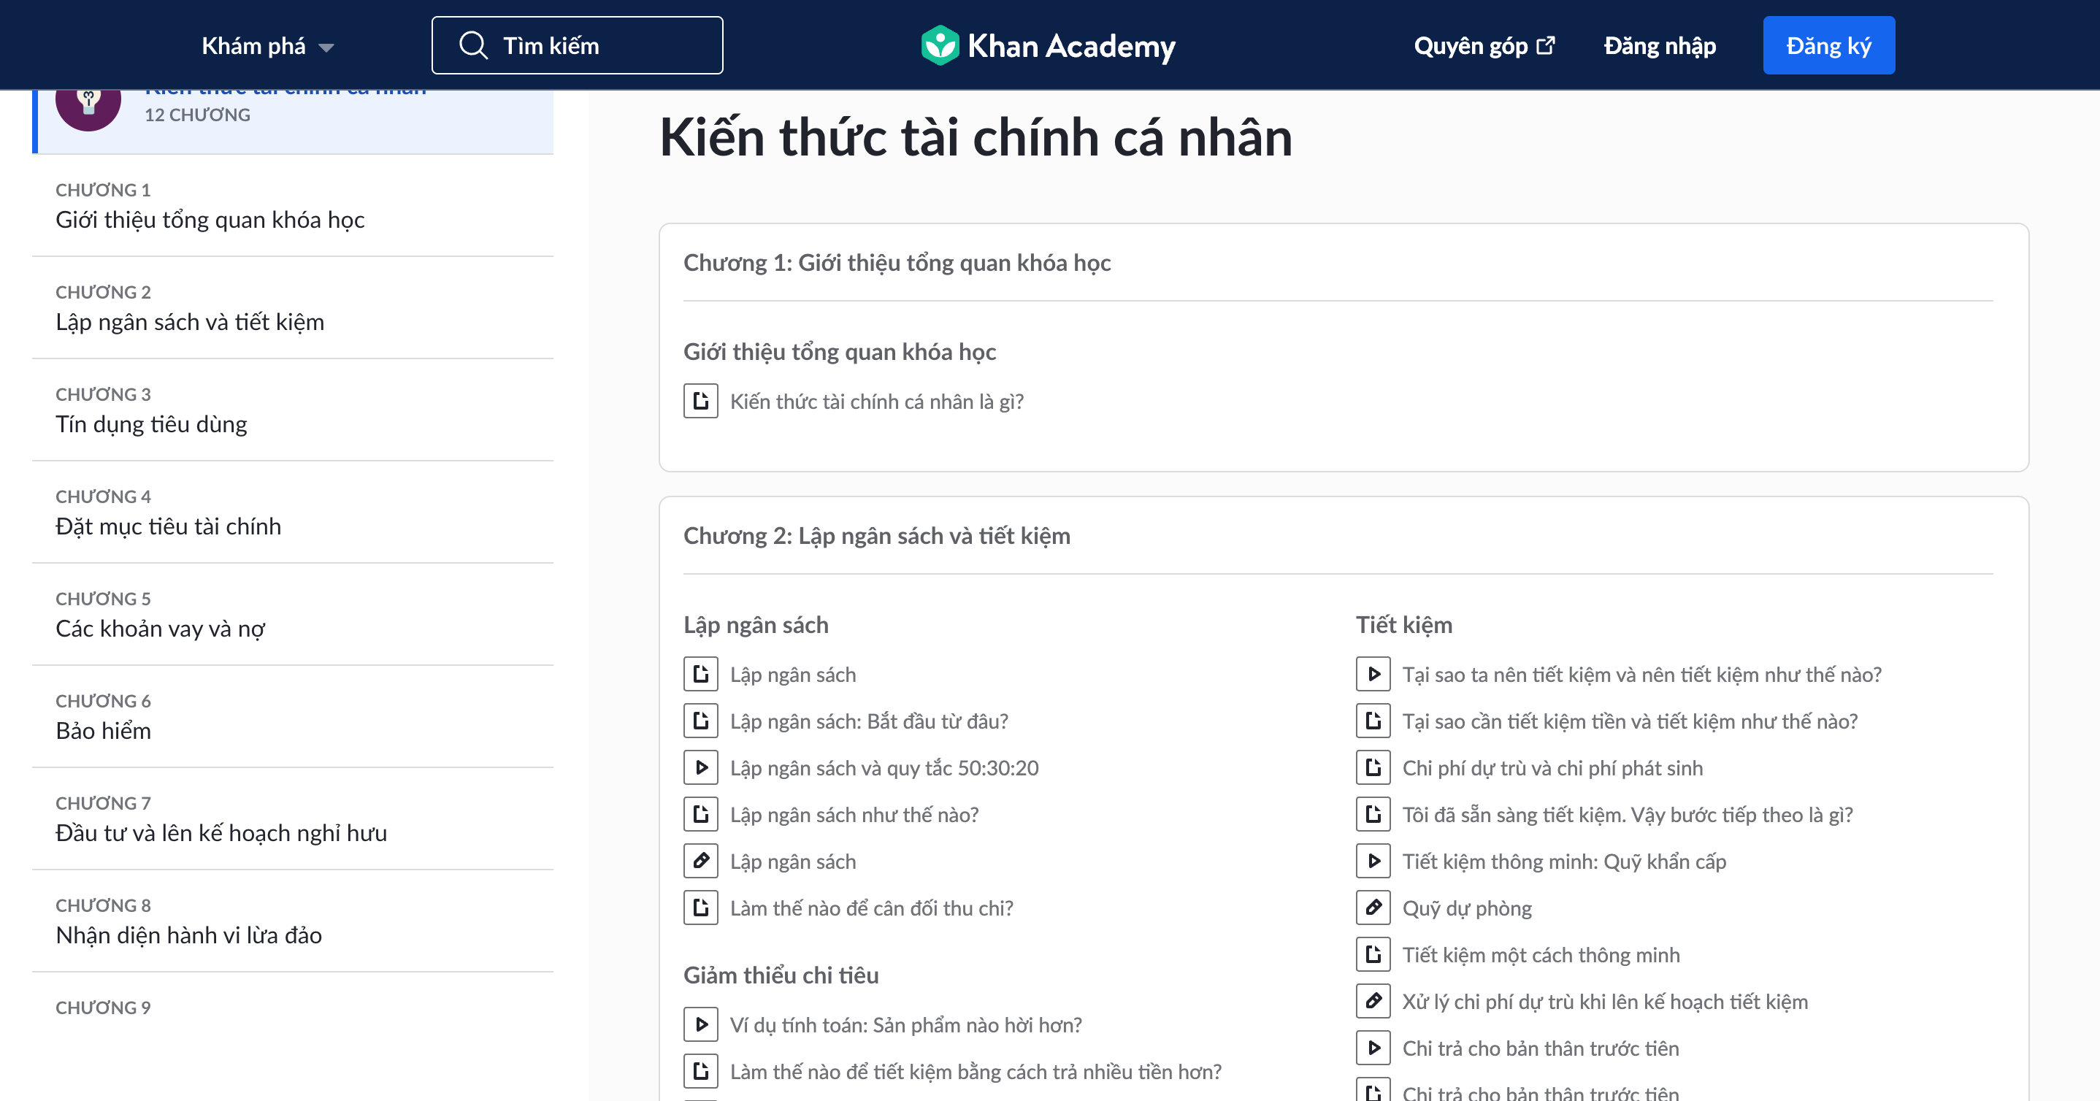Open the 'Giảm thiểu chi tiêu' lesson heading
The width and height of the screenshot is (2100, 1101).
pyautogui.click(x=781, y=975)
